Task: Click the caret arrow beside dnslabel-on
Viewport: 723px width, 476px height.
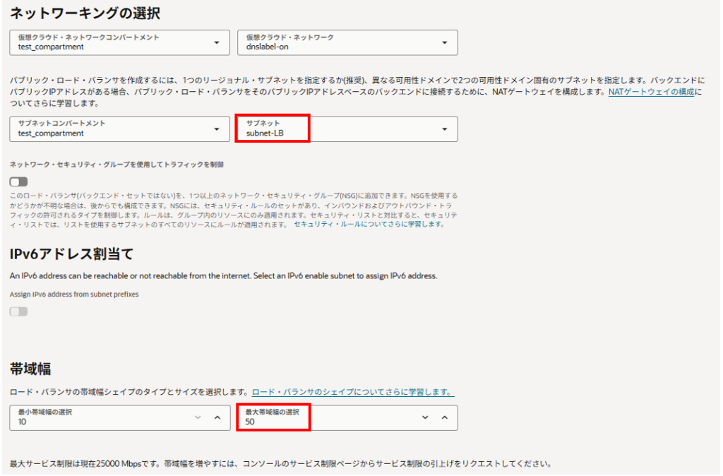Action: coord(444,42)
